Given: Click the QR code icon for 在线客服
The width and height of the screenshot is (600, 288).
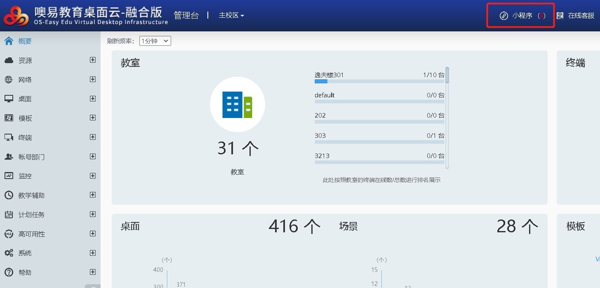Looking at the screenshot, I should click(560, 16).
